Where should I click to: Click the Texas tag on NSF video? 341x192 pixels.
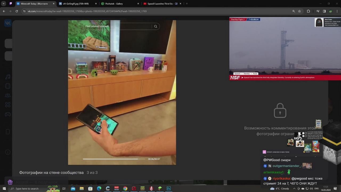click(x=255, y=74)
